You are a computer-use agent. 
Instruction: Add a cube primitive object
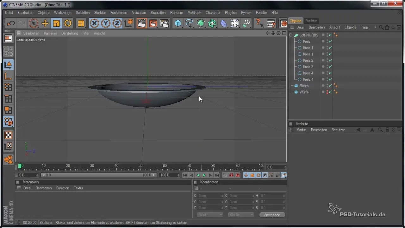click(x=178, y=23)
